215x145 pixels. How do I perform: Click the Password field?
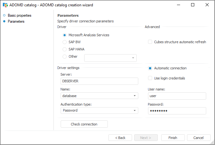[x=177, y=111]
